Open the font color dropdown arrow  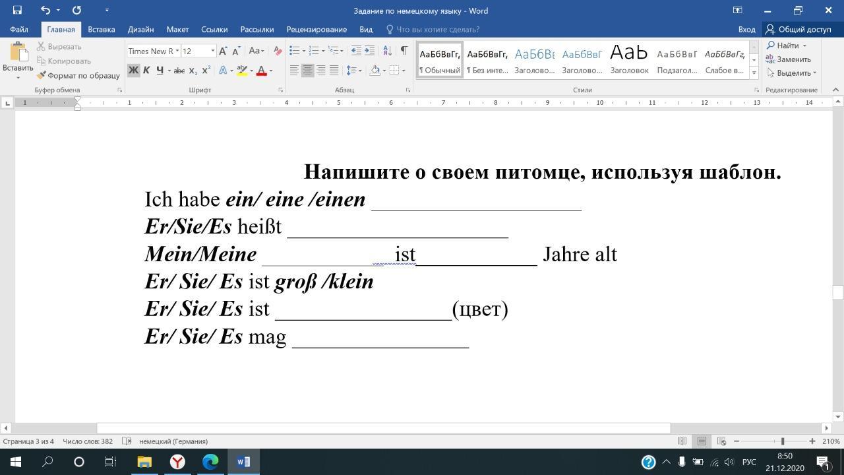coord(271,71)
